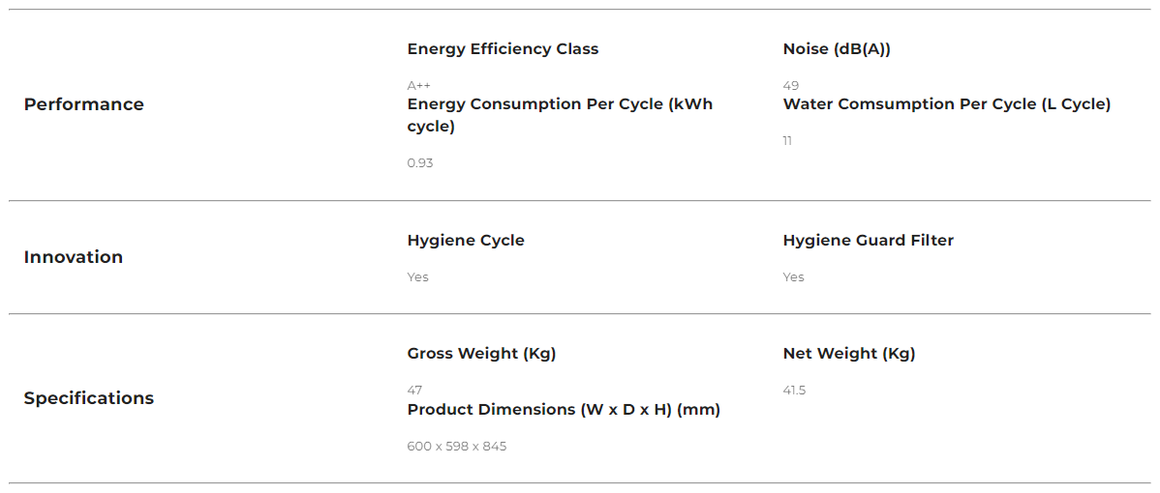
Task: Click the Innovation section heading
Action: click(x=74, y=257)
